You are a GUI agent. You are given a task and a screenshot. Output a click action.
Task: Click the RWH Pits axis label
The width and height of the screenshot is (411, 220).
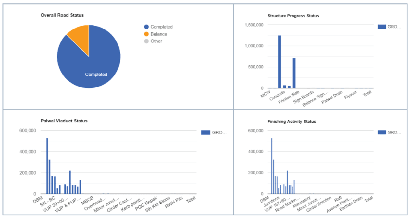click(174, 202)
